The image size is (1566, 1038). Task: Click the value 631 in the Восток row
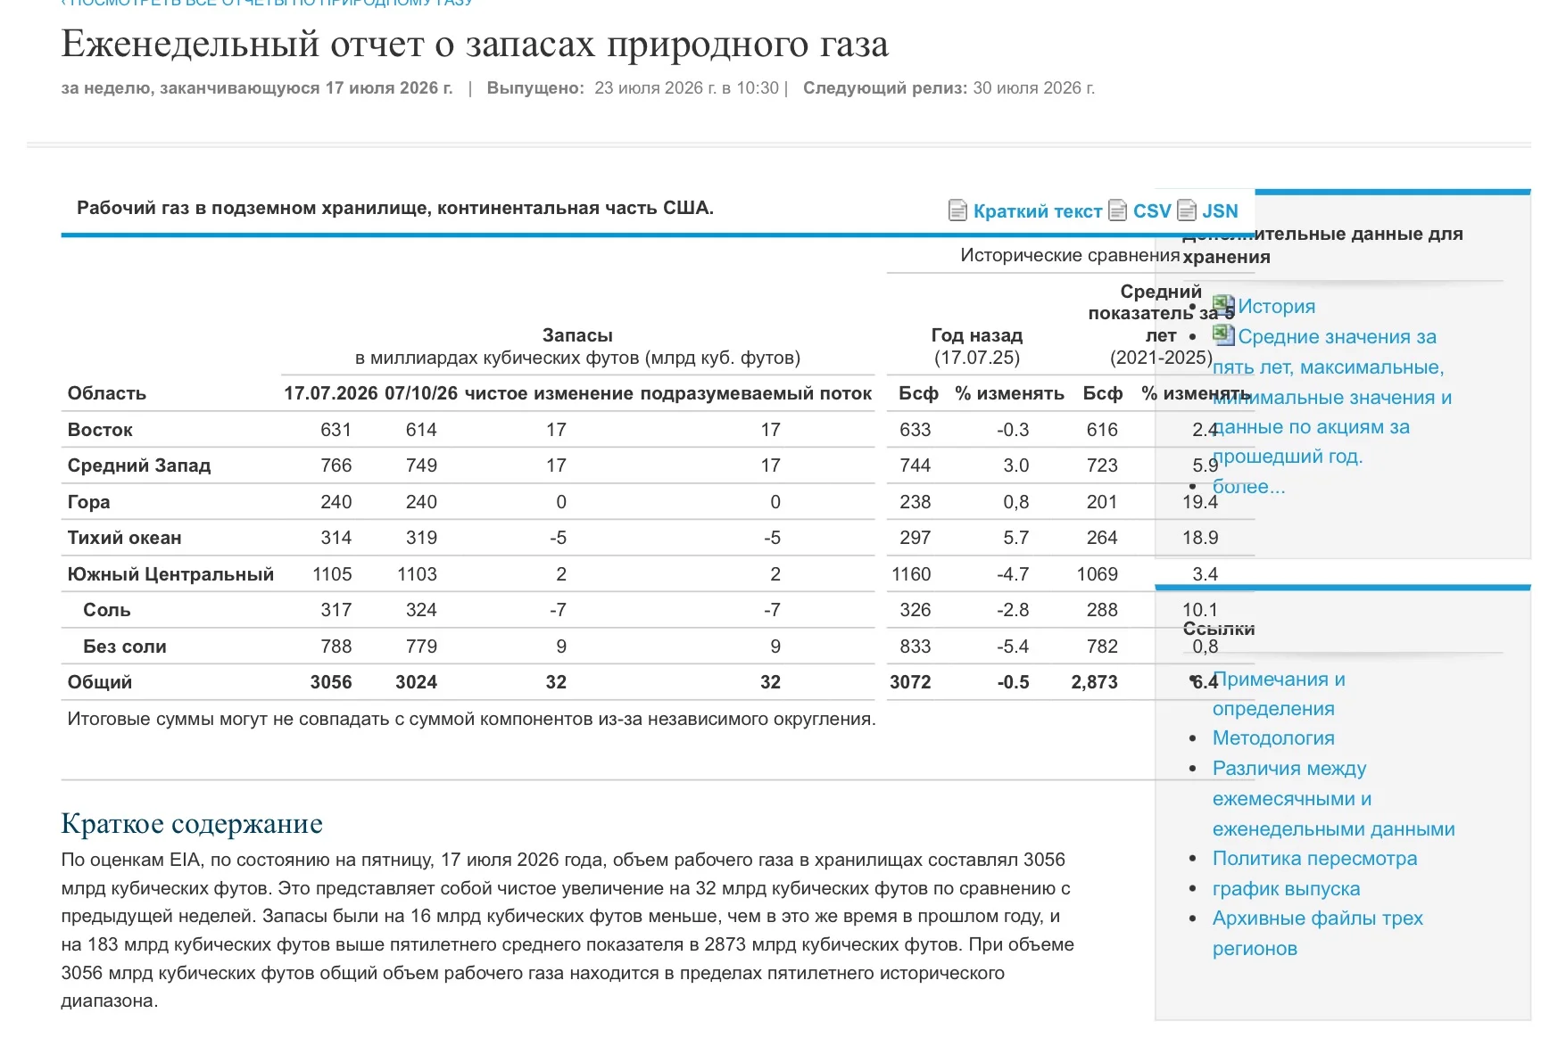(x=336, y=430)
